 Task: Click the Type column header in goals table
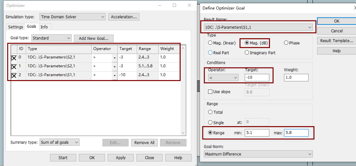click(x=59, y=49)
